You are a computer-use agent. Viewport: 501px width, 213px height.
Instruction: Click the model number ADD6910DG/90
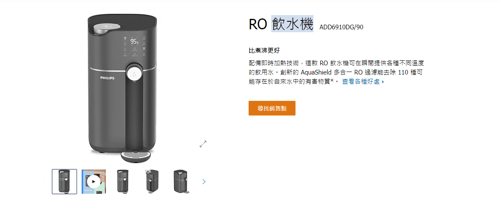[x=341, y=27]
